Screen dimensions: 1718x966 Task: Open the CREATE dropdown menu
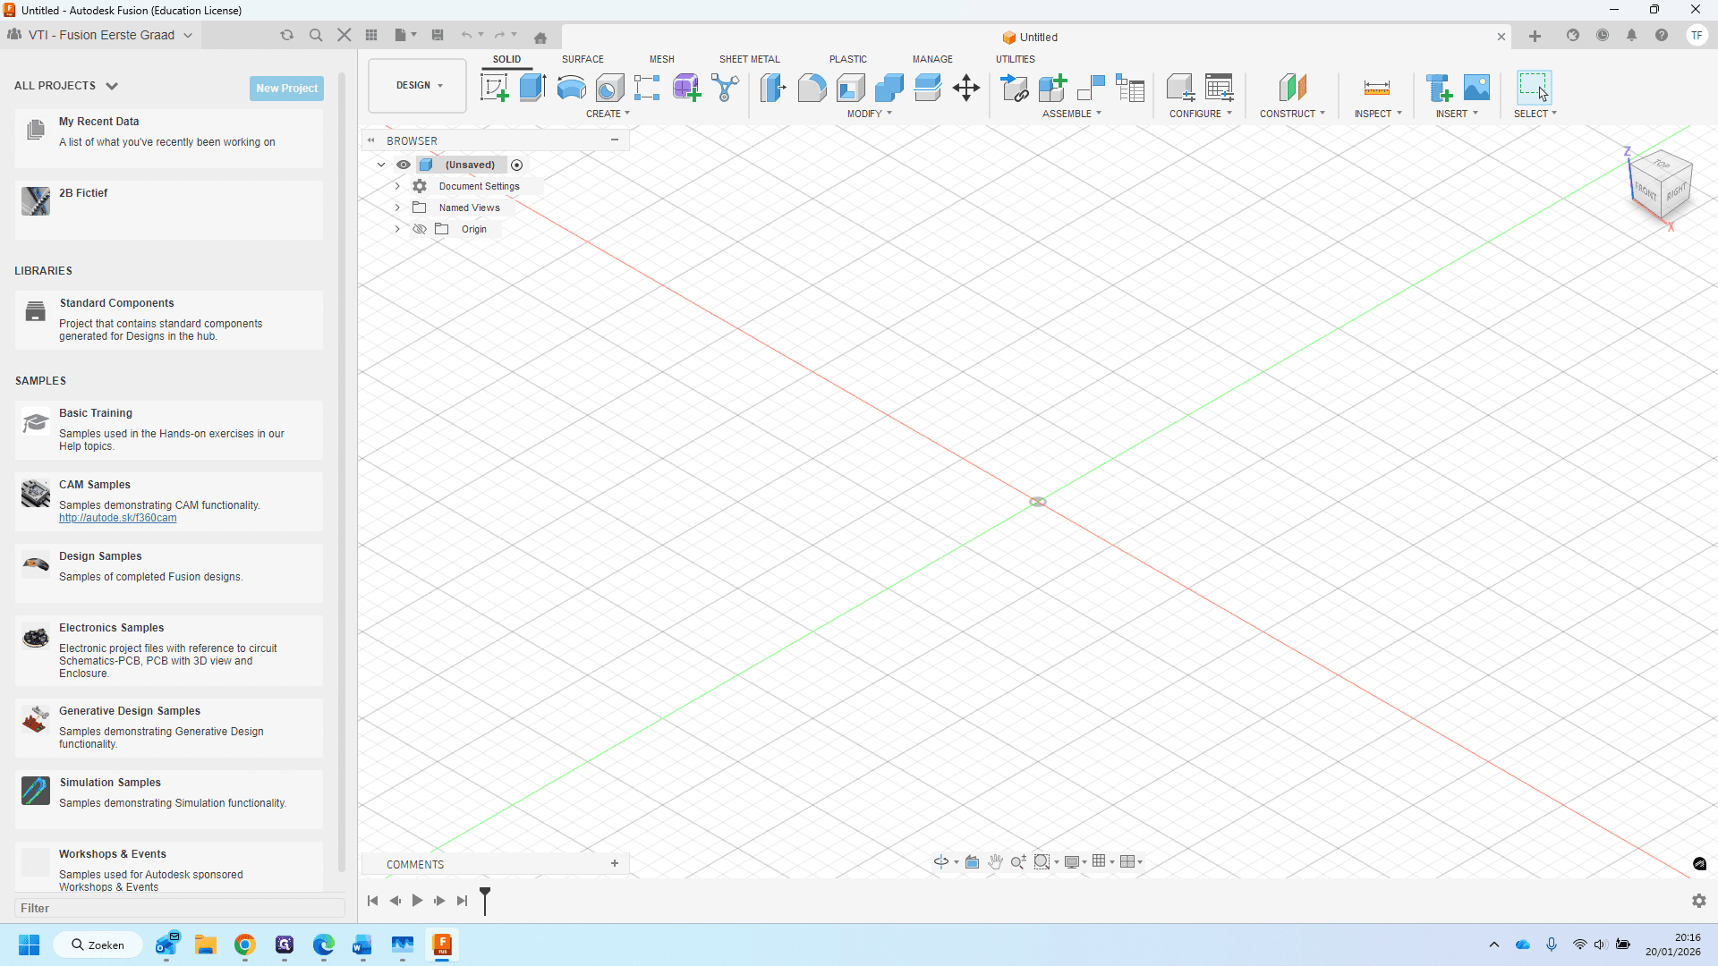click(x=608, y=114)
